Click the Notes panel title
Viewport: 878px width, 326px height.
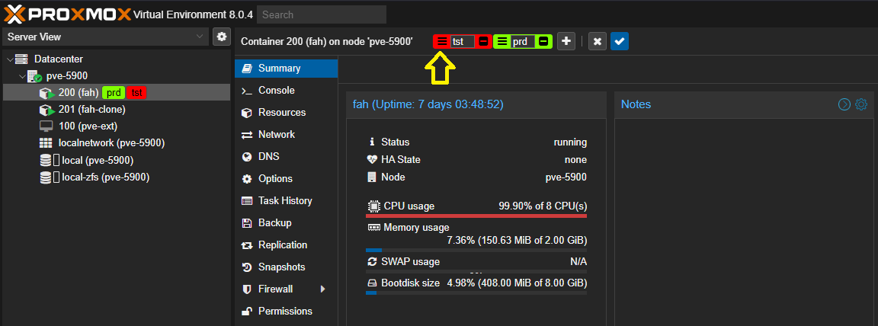[636, 104]
